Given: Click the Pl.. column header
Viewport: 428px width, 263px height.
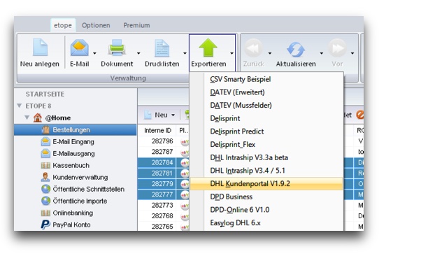Looking at the screenshot, I should tap(183, 131).
